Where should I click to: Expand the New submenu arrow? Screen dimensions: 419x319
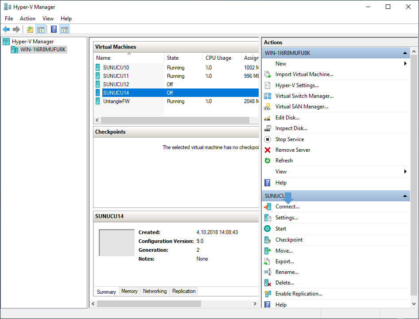tap(405, 64)
